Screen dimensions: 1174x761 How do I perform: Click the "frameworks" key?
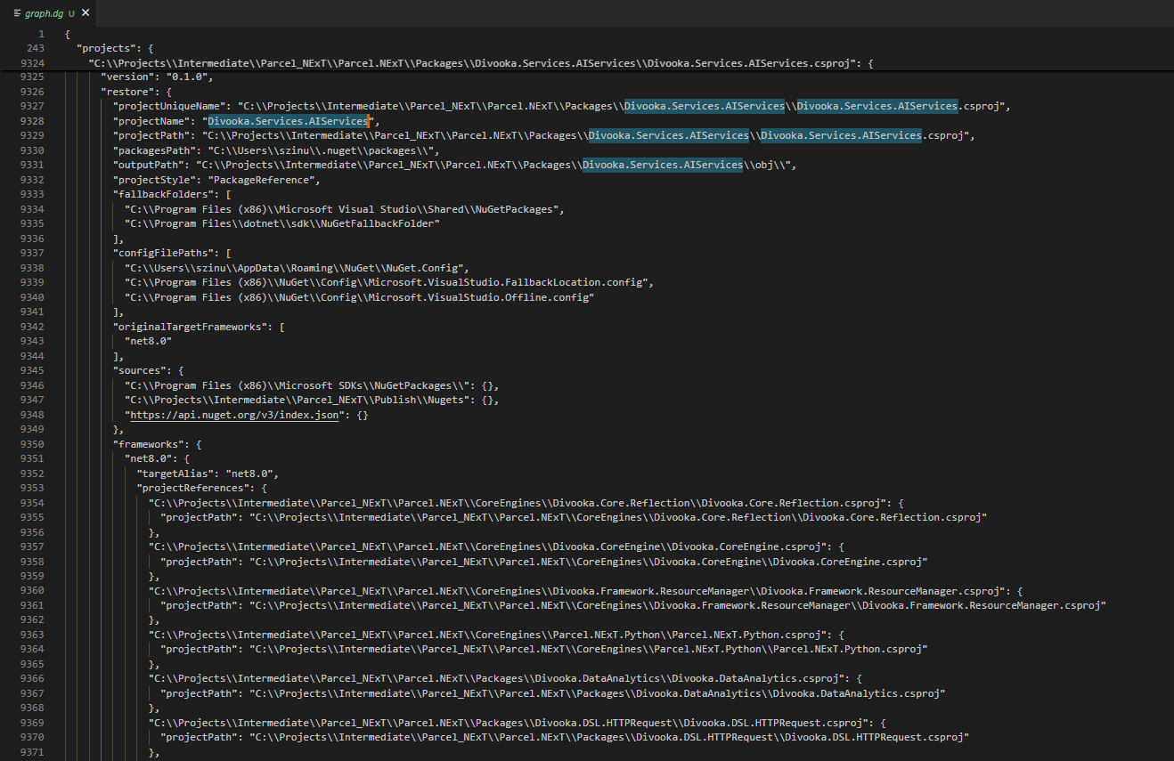click(x=148, y=443)
